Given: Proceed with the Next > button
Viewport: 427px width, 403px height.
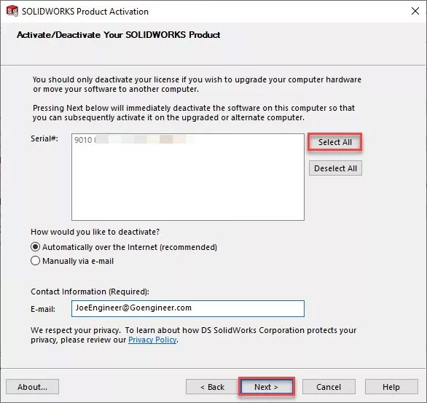Looking at the screenshot, I should (x=267, y=387).
